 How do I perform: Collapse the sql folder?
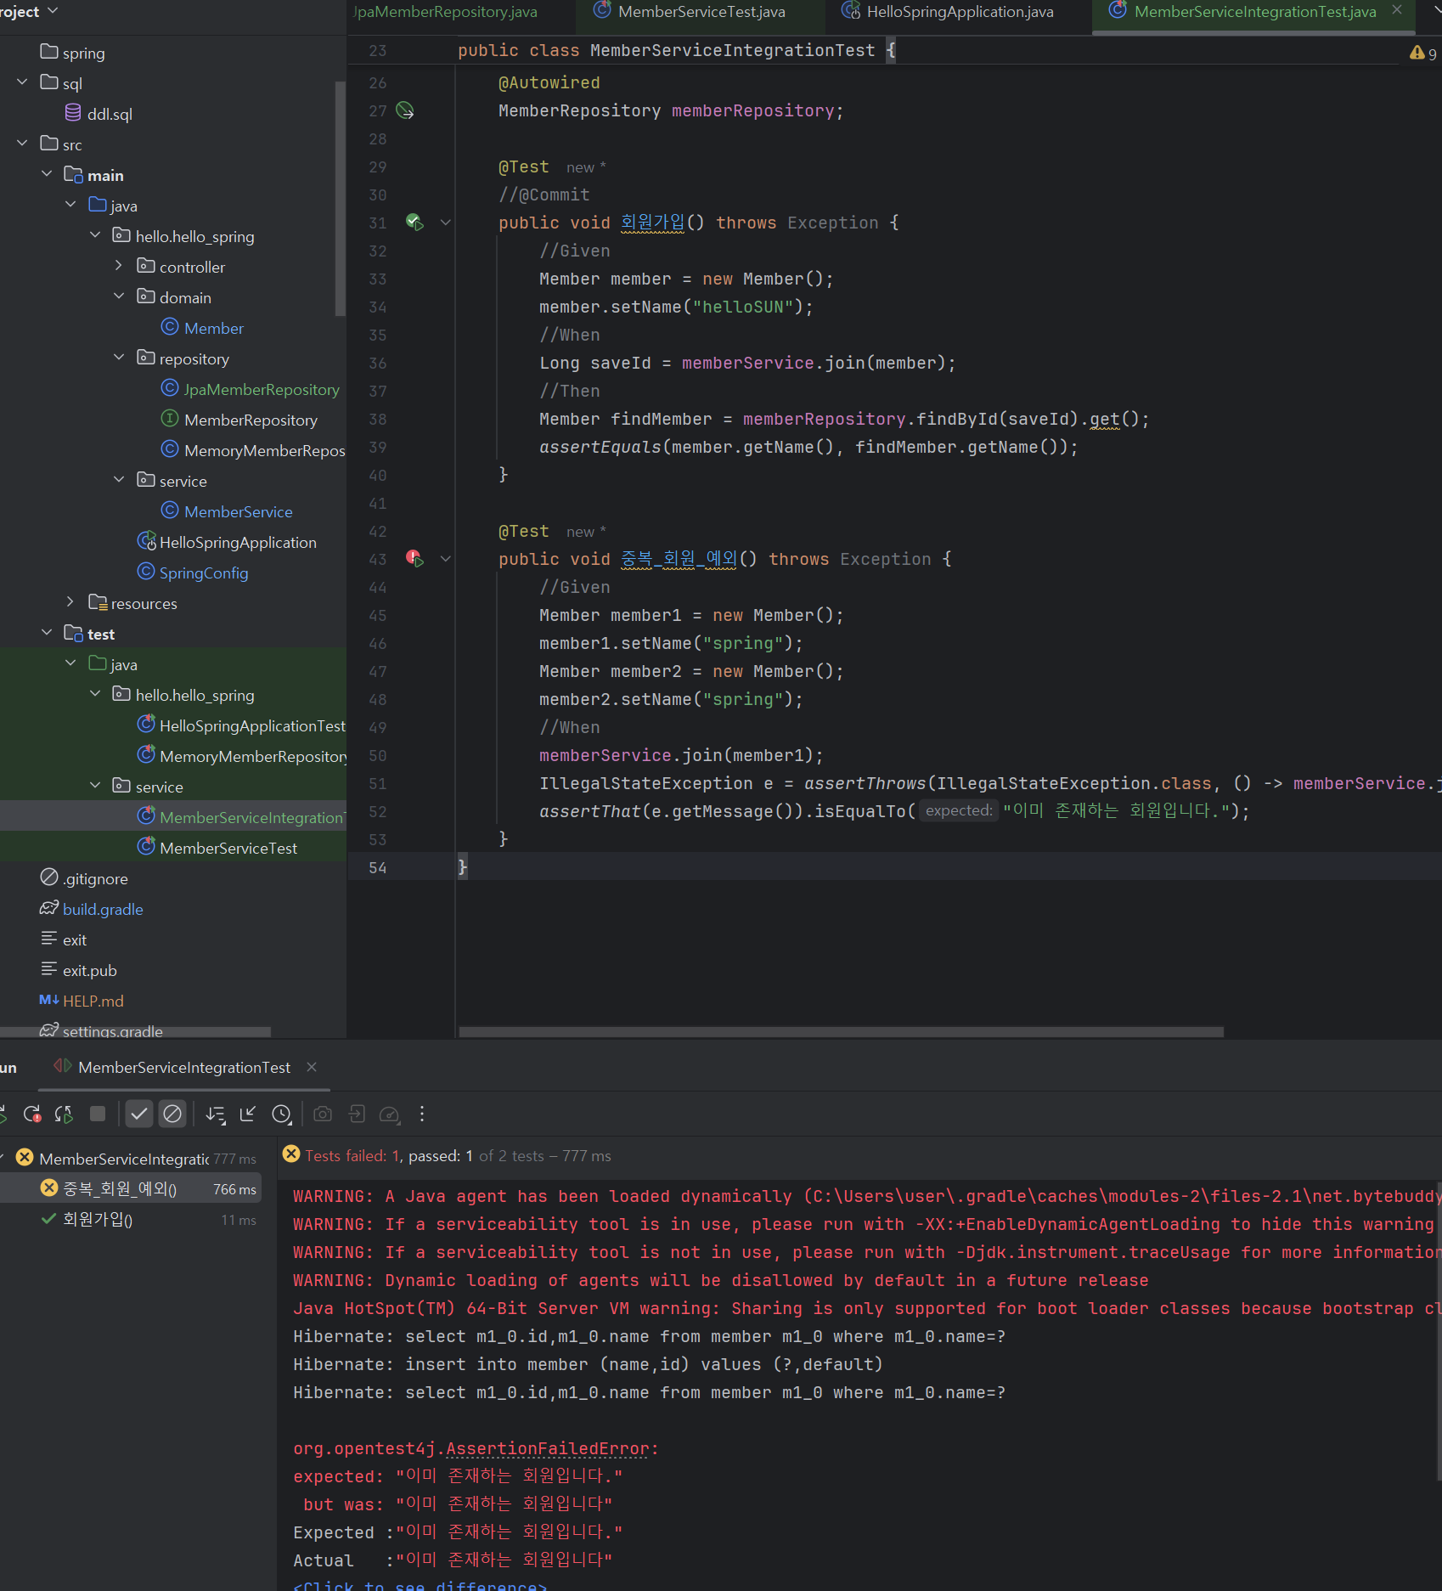22,82
